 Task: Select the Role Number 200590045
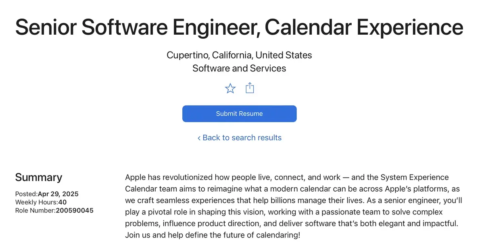pyautogui.click(x=54, y=210)
